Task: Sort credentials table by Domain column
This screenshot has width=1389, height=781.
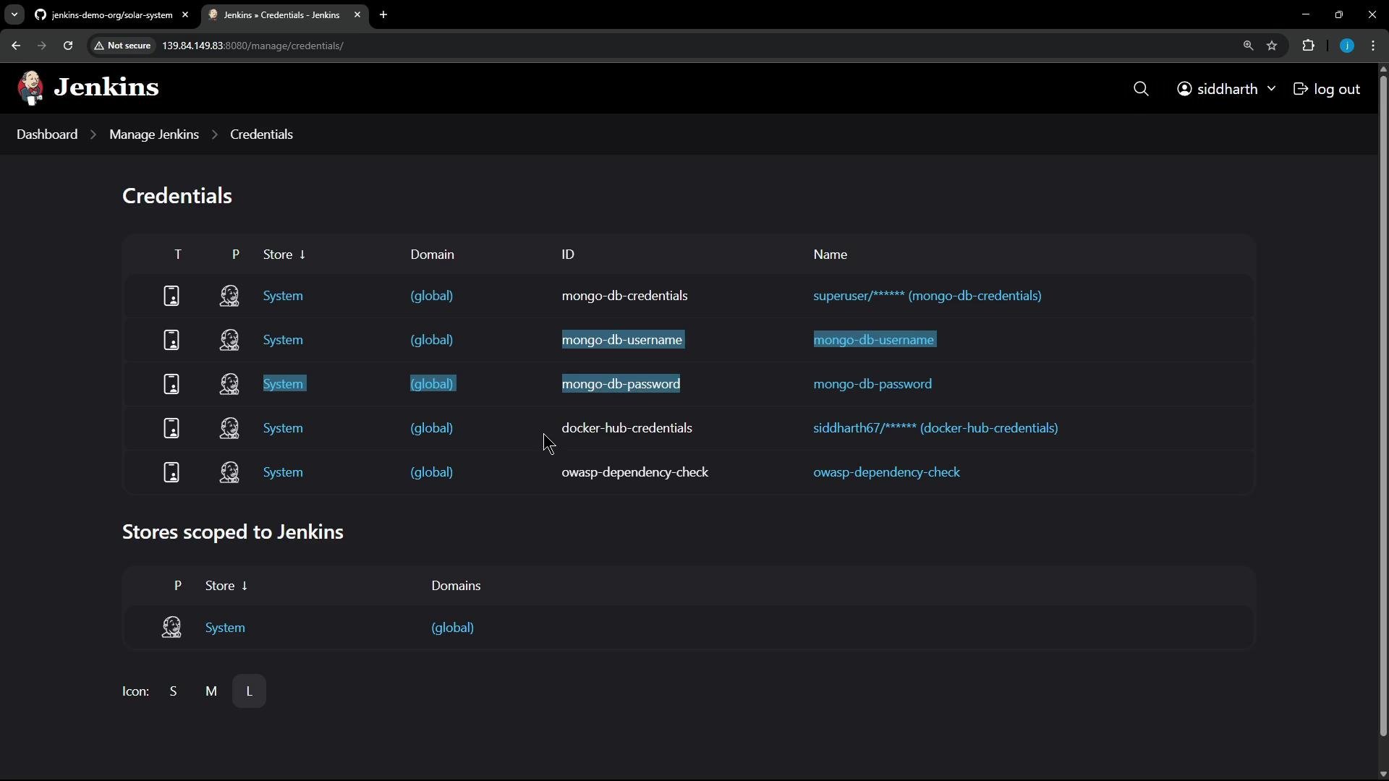Action: 433,255
